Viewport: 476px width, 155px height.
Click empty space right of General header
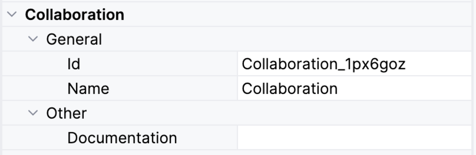[x=265, y=39]
